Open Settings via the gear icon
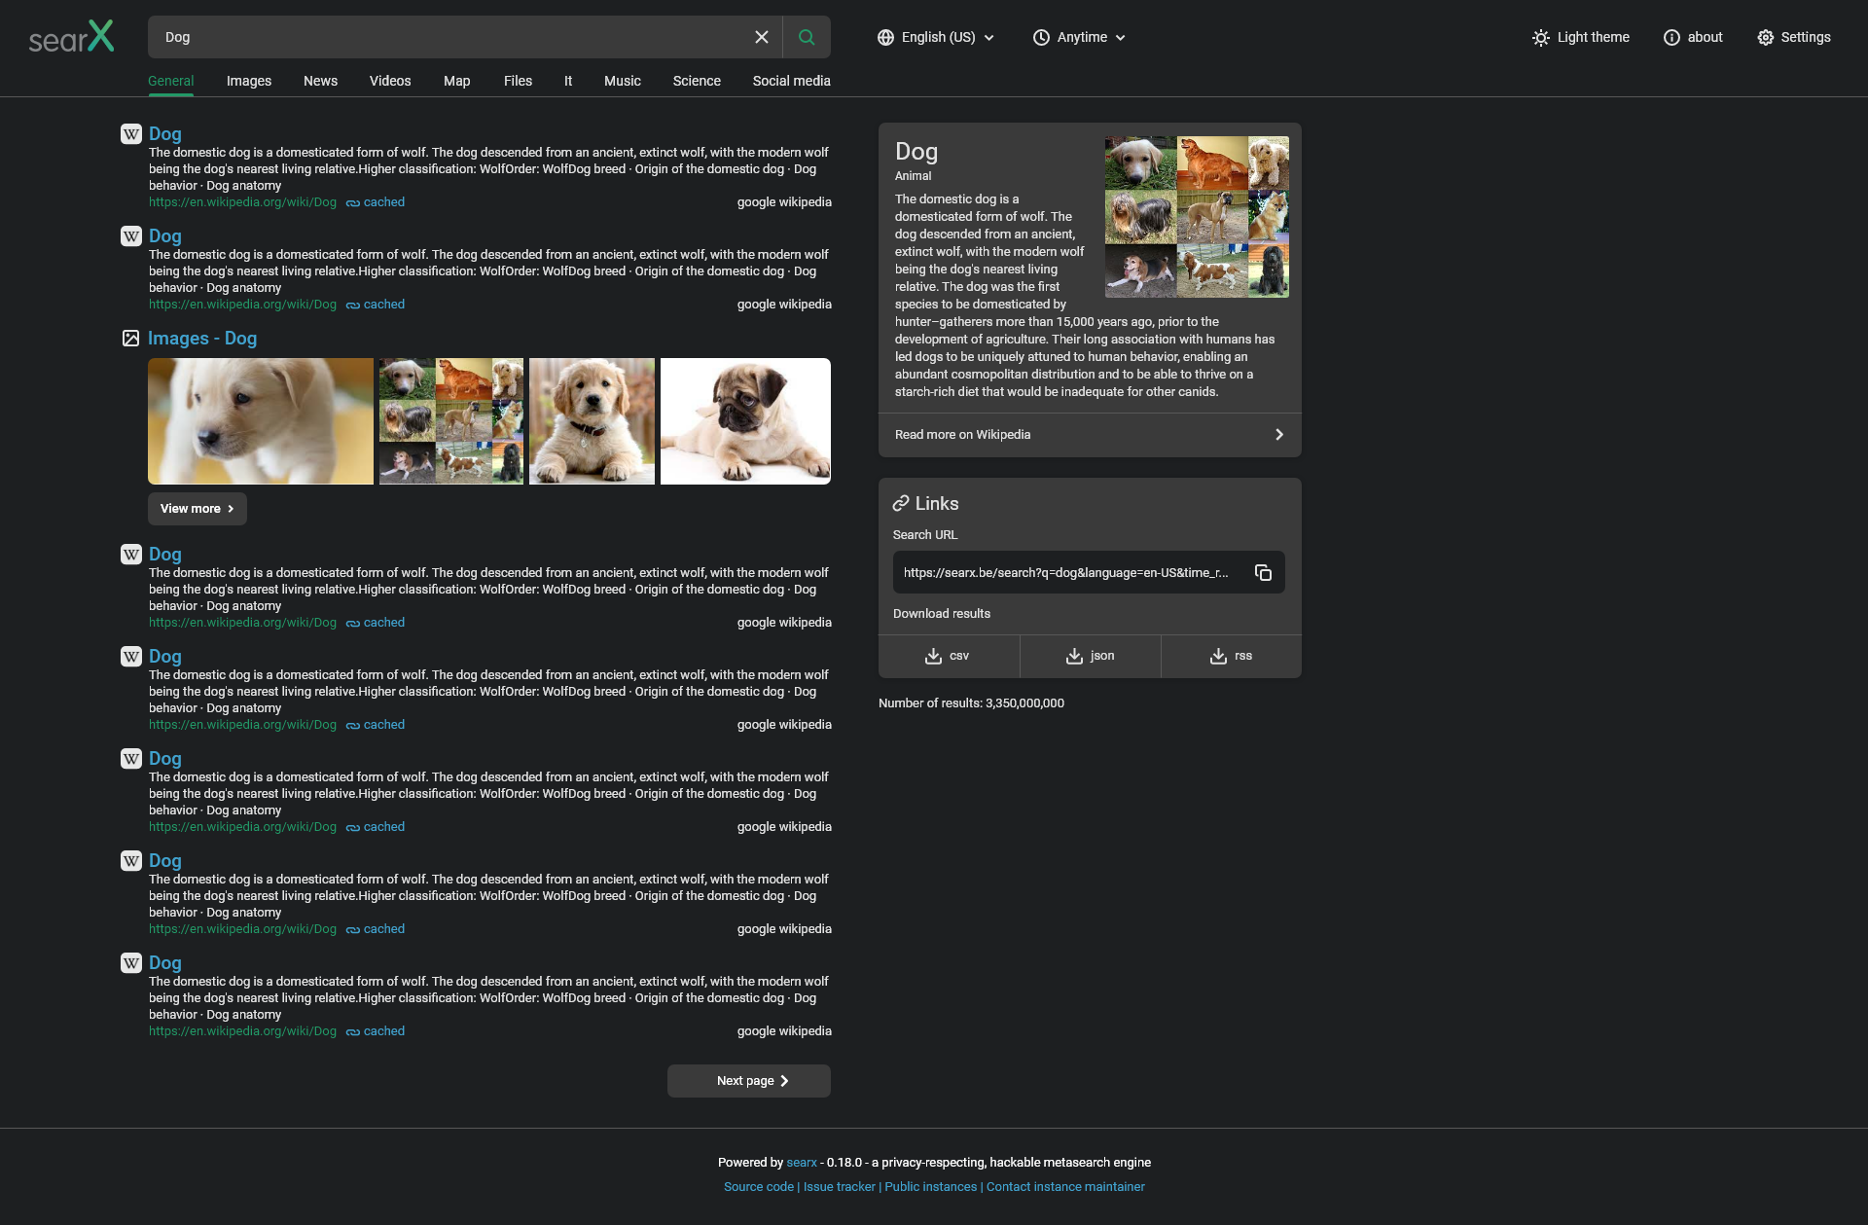Viewport: 1868px width, 1225px height. pos(1793,36)
